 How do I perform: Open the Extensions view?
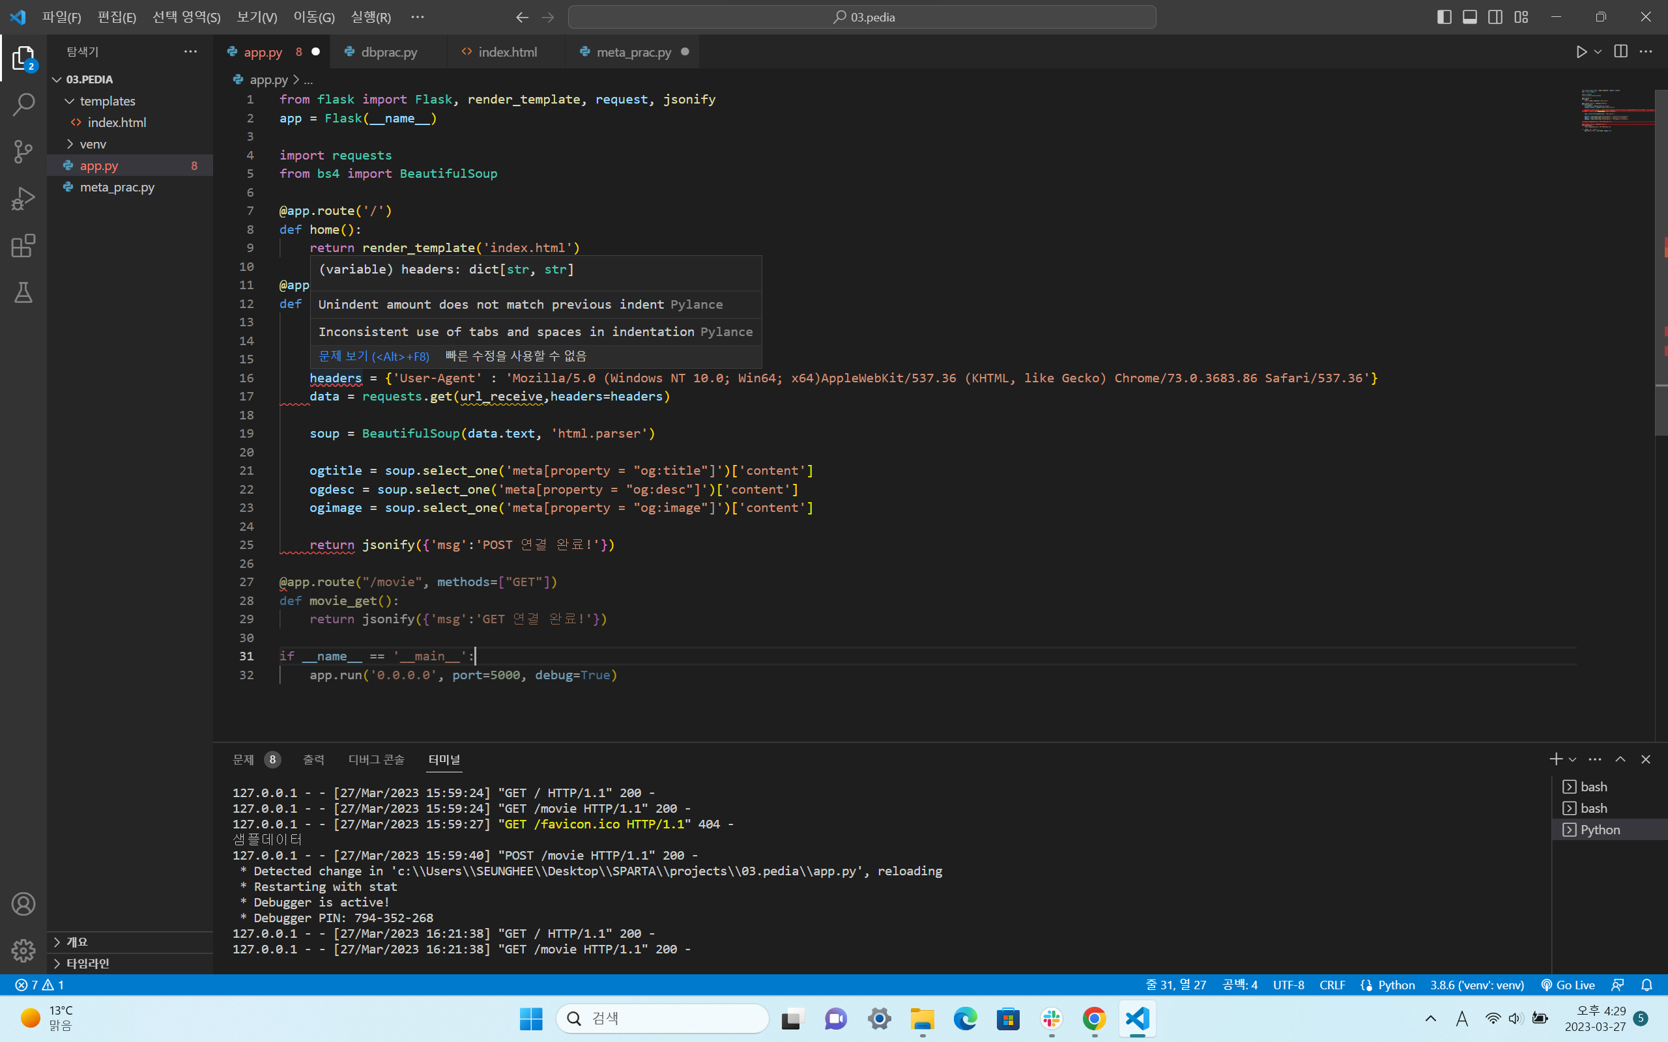coord(23,246)
